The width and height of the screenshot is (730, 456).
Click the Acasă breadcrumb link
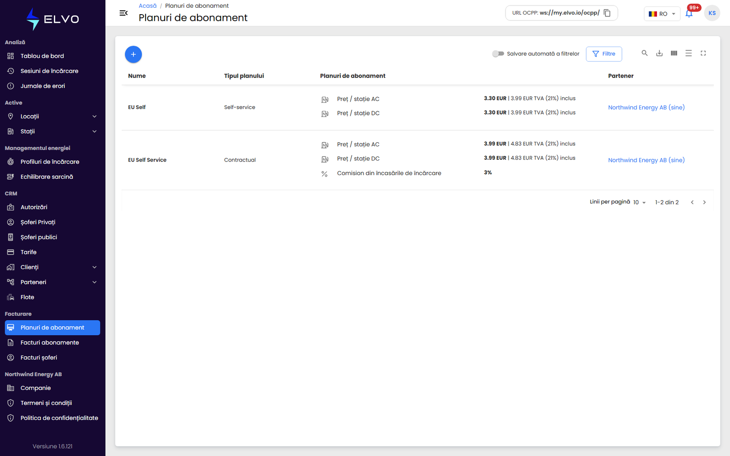click(x=147, y=6)
